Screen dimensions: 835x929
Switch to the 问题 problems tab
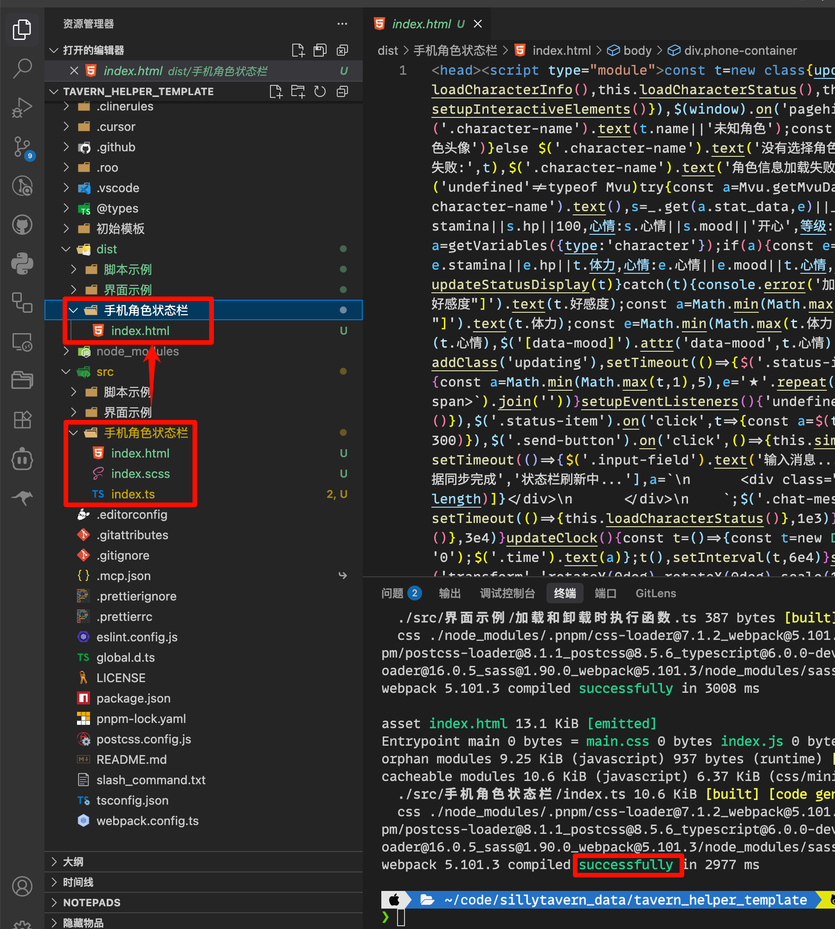401,593
